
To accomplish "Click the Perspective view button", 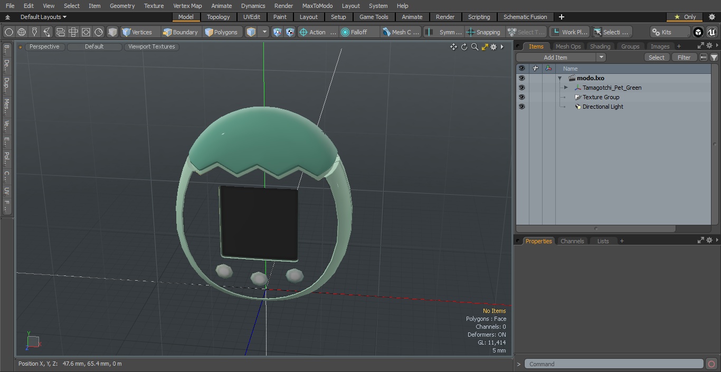I will click(x=44, y=46).
